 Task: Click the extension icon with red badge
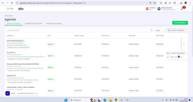tap(165, 3)
